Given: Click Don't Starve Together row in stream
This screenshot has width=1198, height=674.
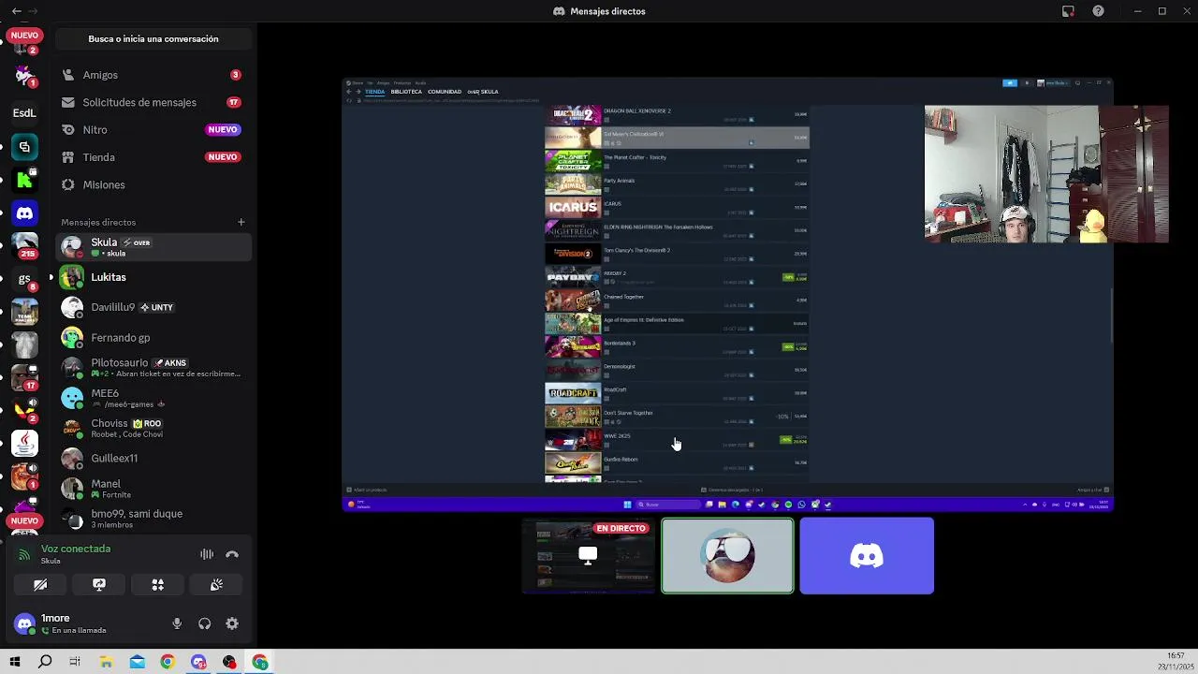Looking at the screenshot, I should (x=677, y=416).
